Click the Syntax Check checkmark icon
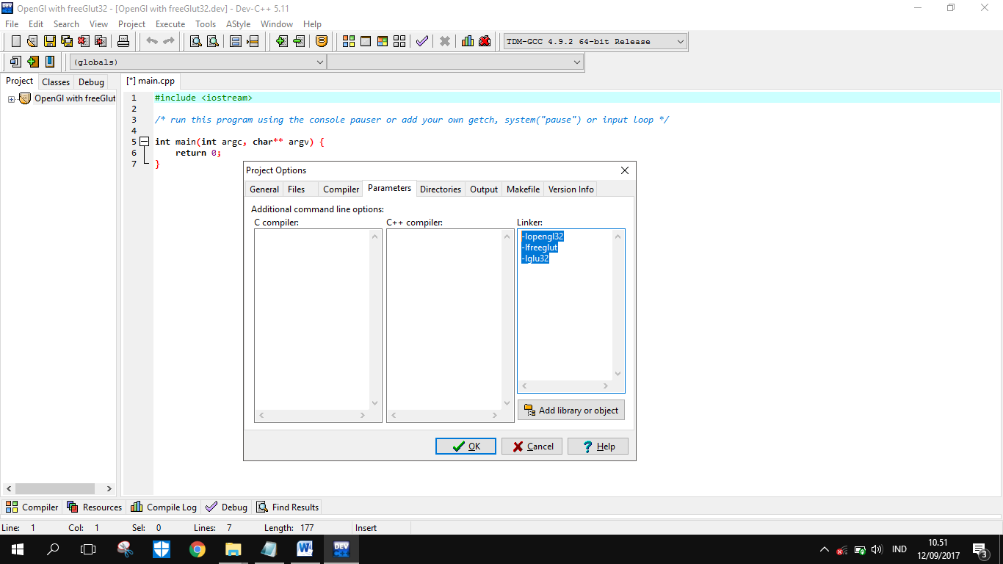The image size is (1003, 564). click(x=422, y=41)
